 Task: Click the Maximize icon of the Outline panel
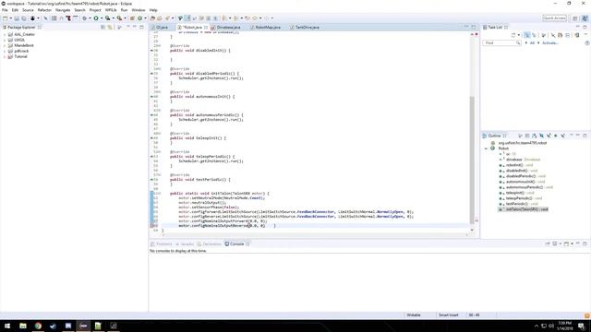pyautogui.click(x=585, y=136)
